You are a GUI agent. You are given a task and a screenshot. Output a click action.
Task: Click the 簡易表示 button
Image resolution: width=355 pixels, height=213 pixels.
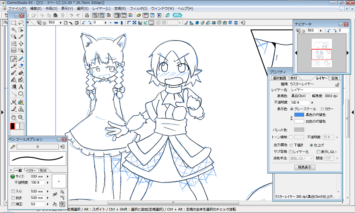[305, 168]
